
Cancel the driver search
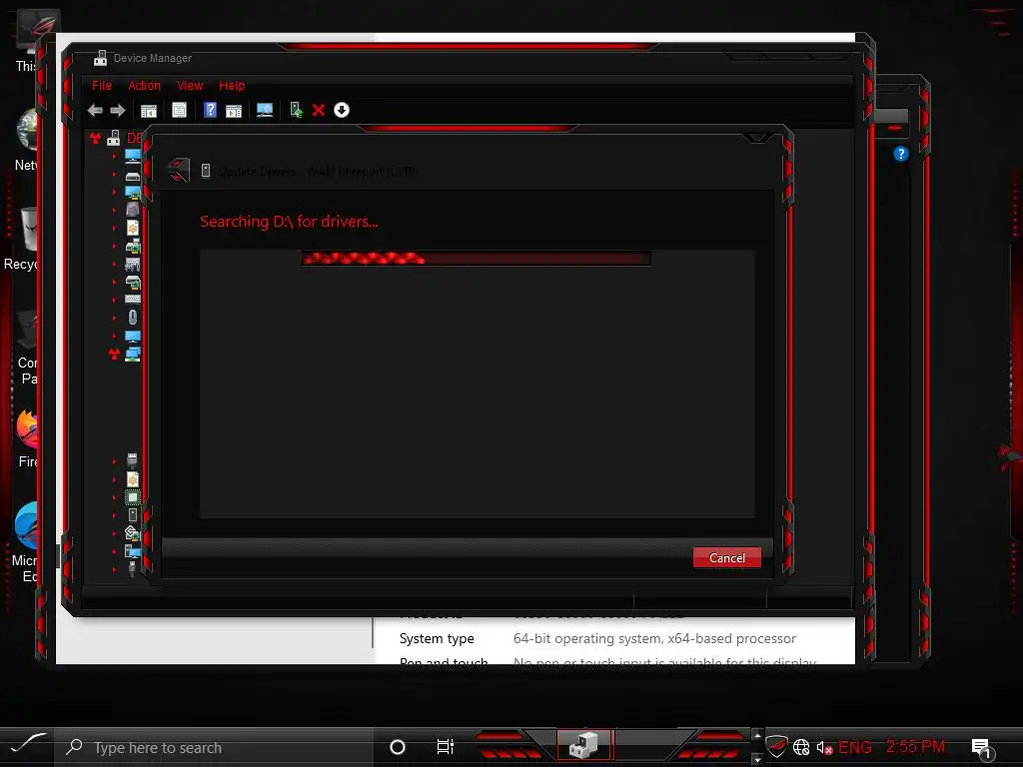(x=727, y=557)
